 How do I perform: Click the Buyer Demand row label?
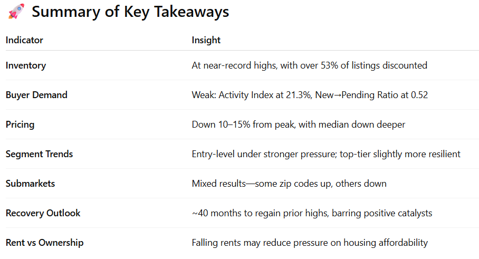click(36, 95)
